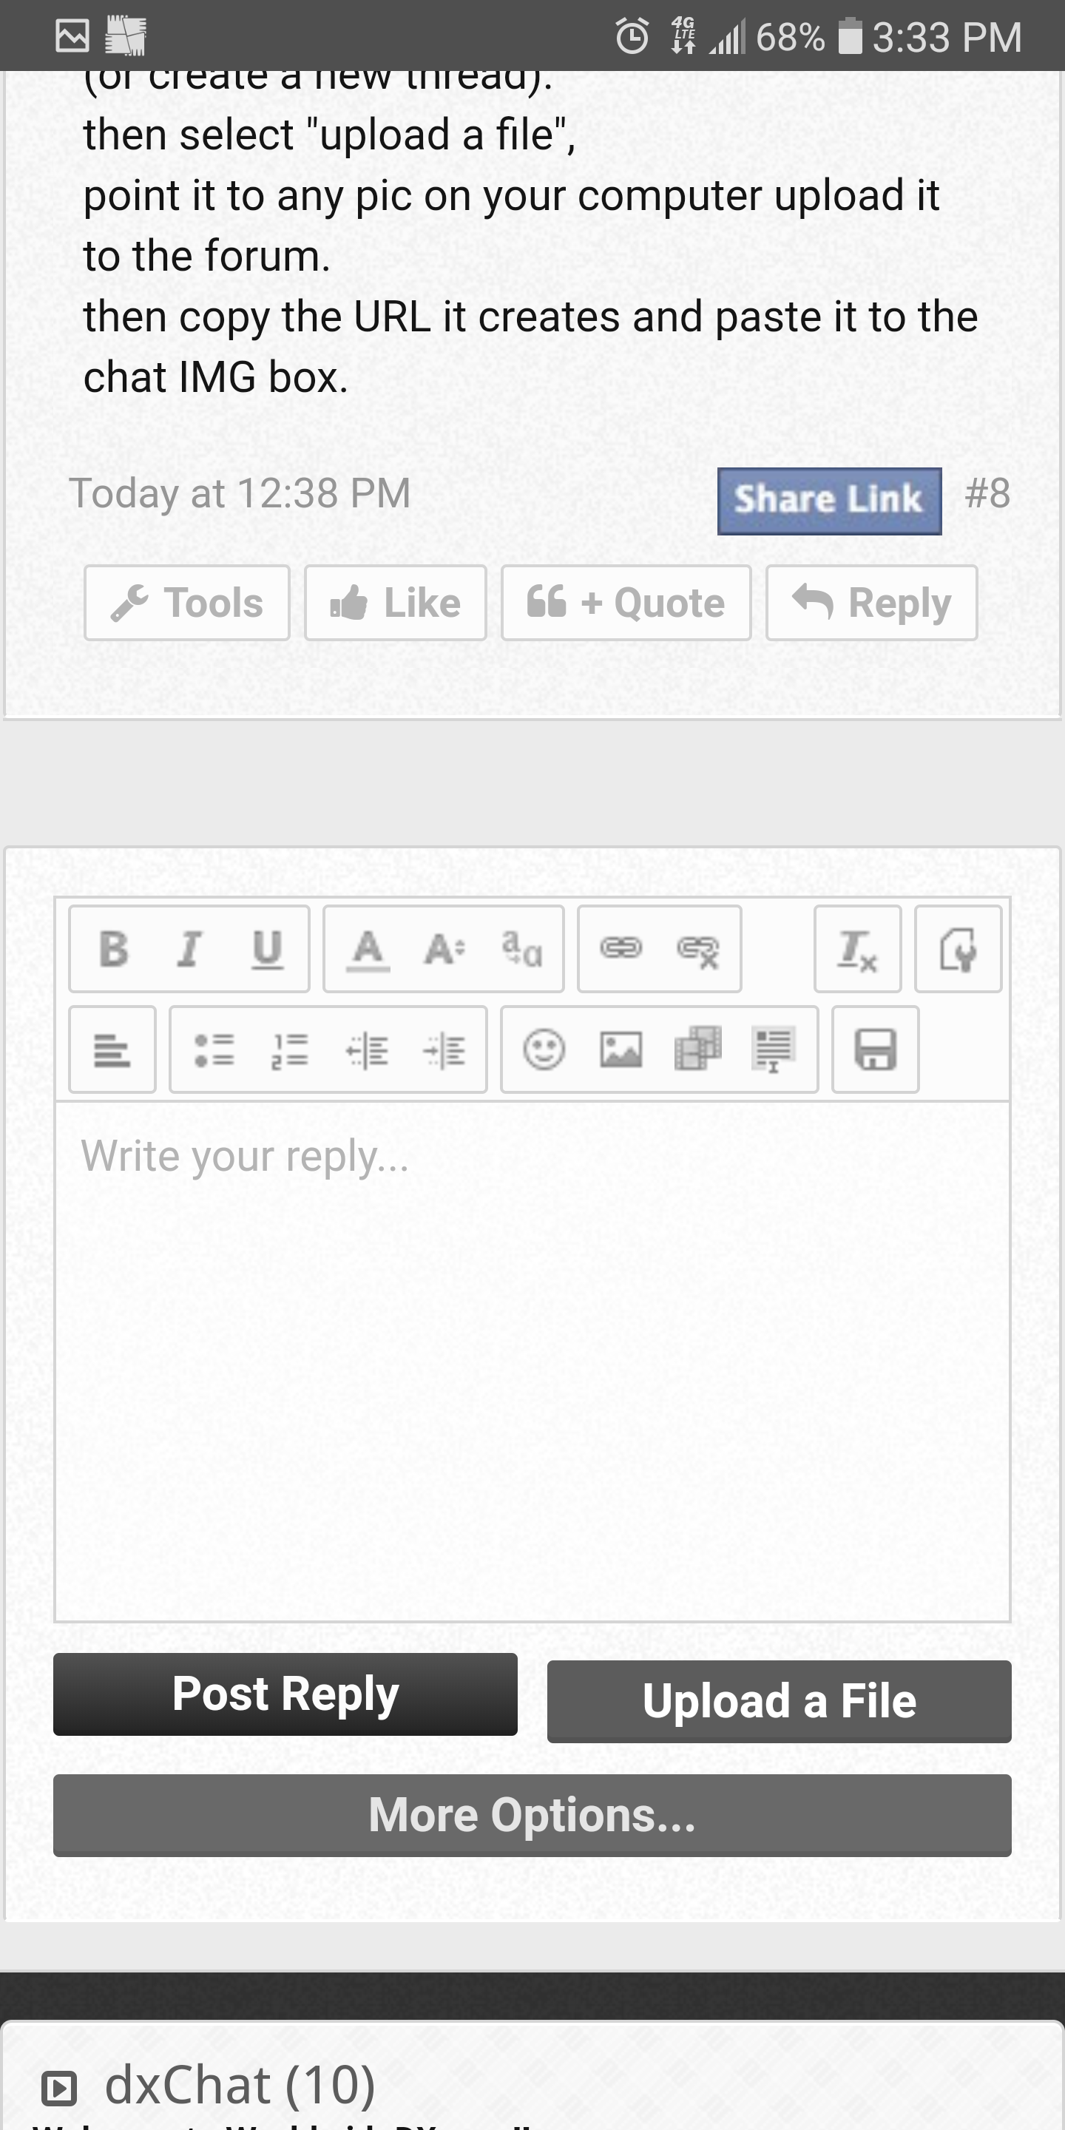Expand the dxChat panel
The width and height of the screenshot is (1065, 2130).
pos(59,2087)
